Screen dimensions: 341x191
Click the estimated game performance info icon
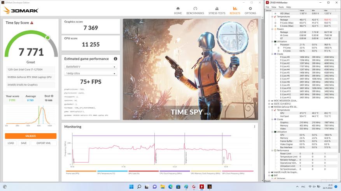coord(115,59)
